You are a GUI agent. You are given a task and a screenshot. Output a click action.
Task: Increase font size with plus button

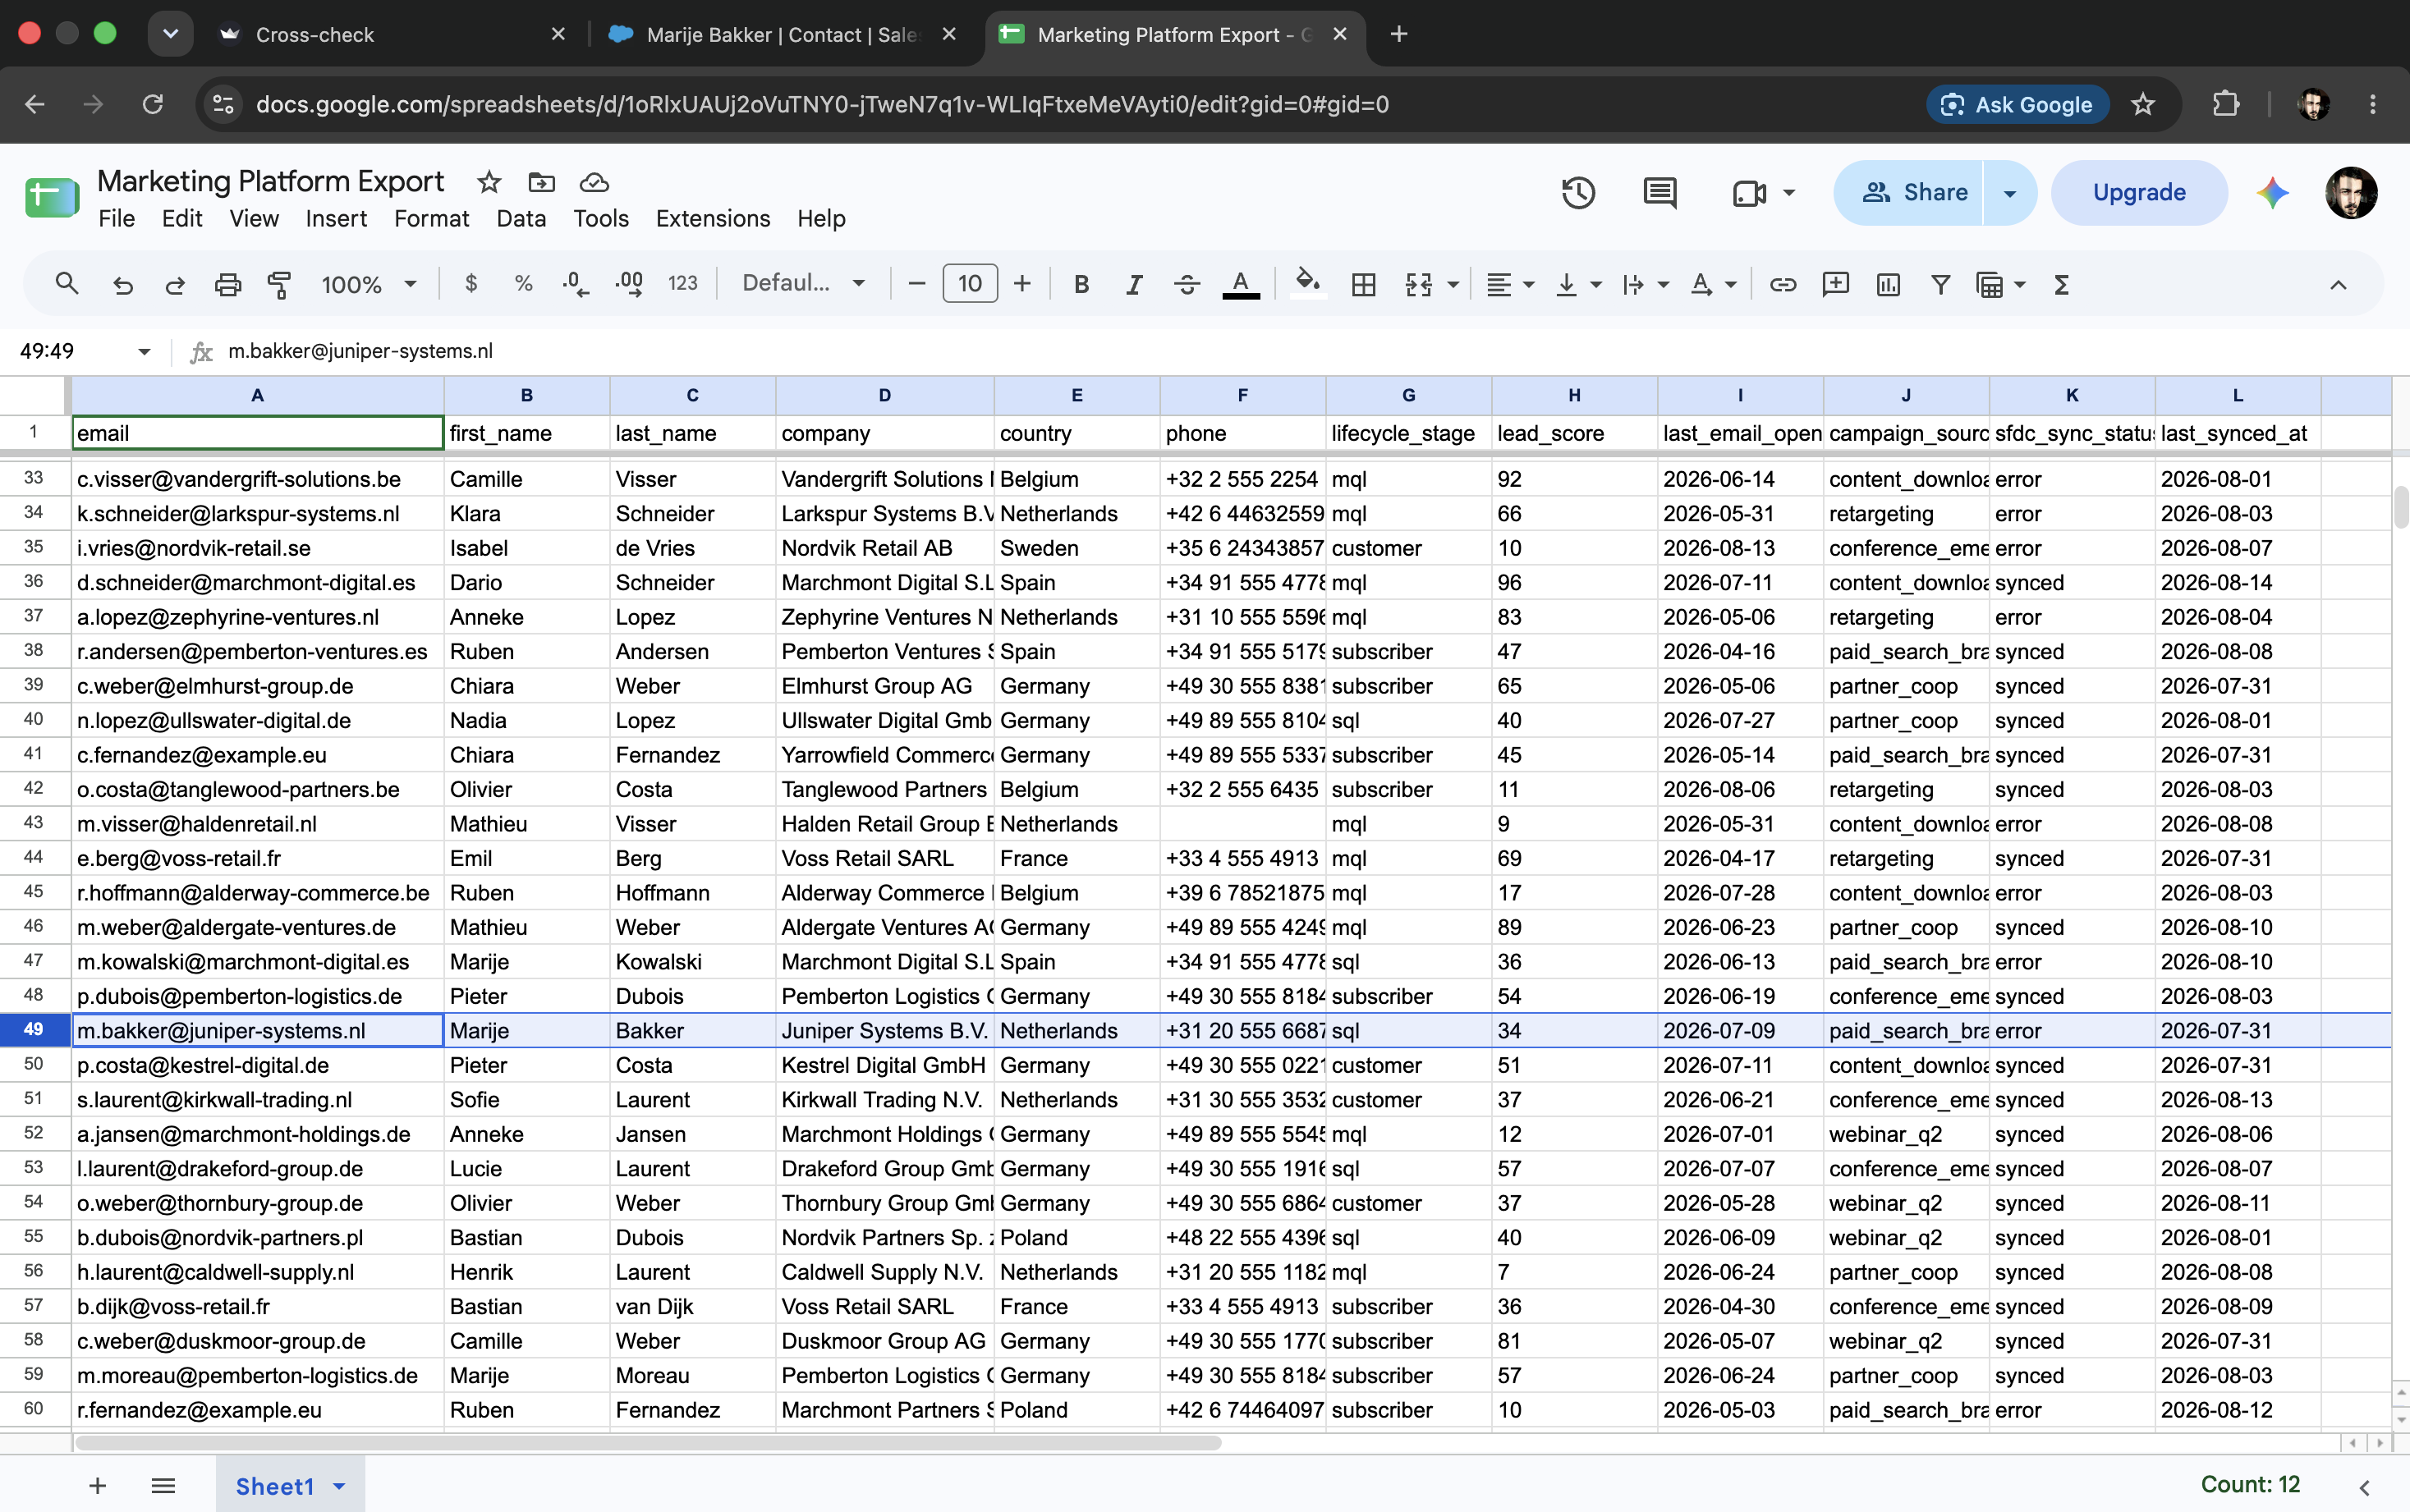1021,284
